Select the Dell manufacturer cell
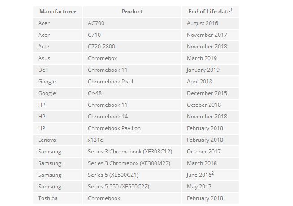Screen dimensions: 293x206 [x=57, y=70]
